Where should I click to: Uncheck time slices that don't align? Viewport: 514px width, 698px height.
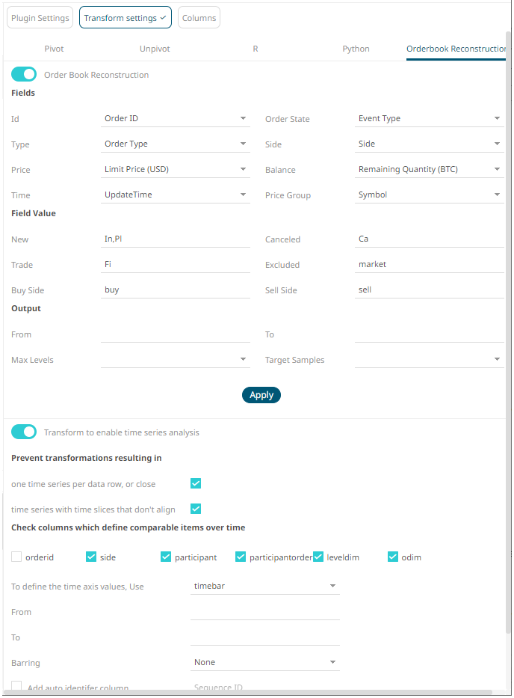click(196, 509)
